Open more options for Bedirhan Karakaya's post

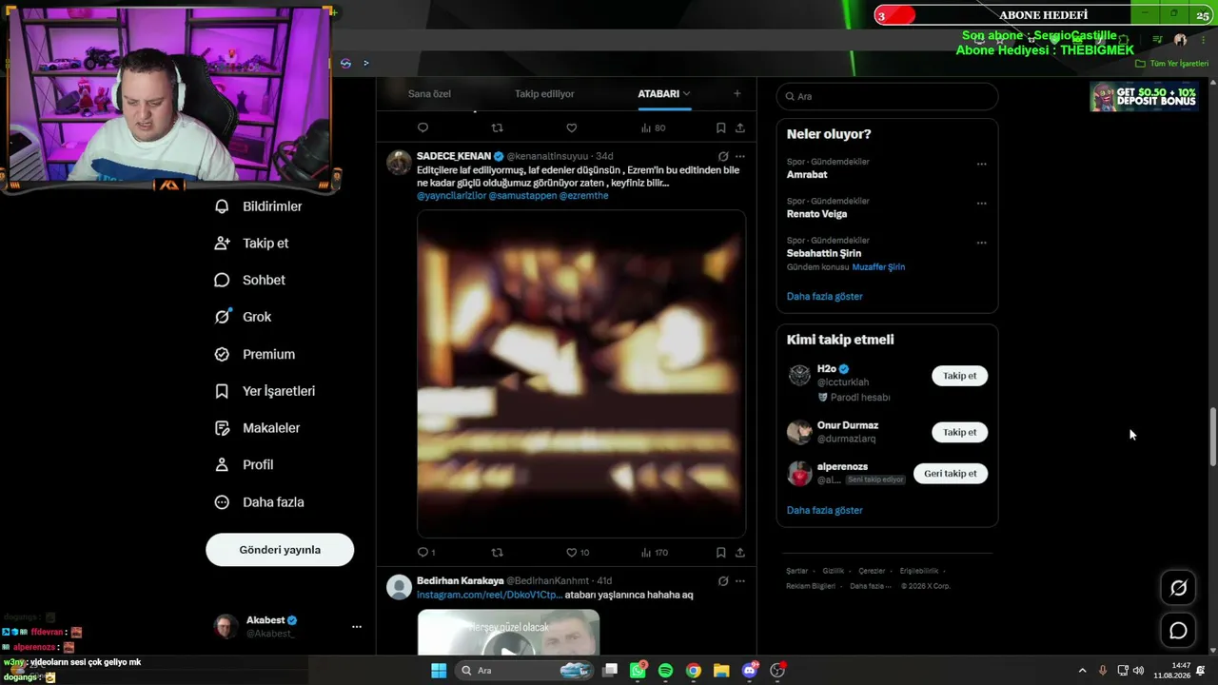pos(740,581)
